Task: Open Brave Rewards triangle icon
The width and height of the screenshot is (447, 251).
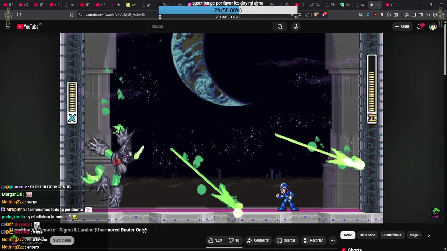Action: click(324, 15)
